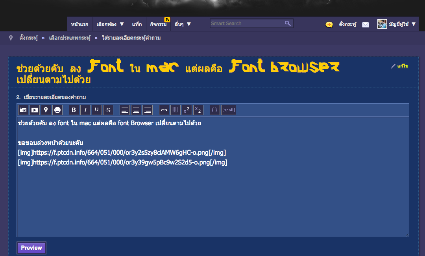This screenshot has width=425, height=256.
Task: Click the first [img] URL line
Action: pos(122,152)
